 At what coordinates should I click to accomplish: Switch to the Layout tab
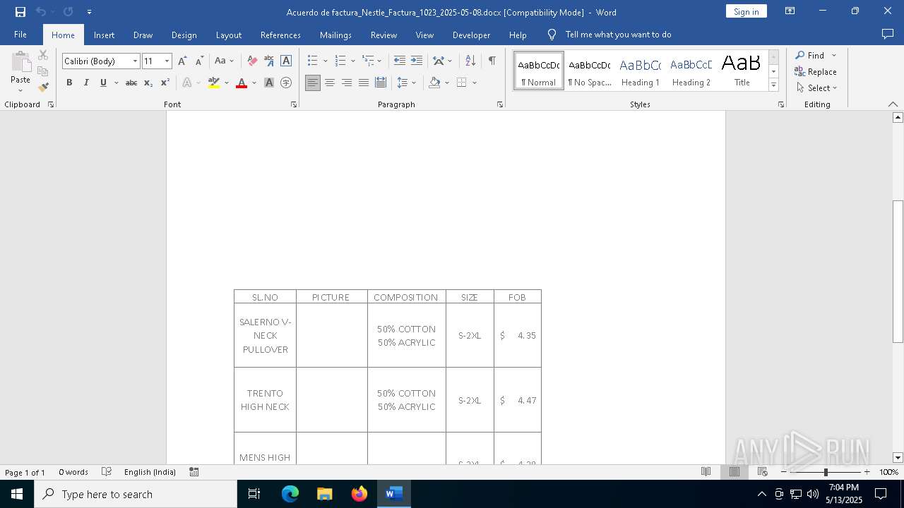click(228, 35)
